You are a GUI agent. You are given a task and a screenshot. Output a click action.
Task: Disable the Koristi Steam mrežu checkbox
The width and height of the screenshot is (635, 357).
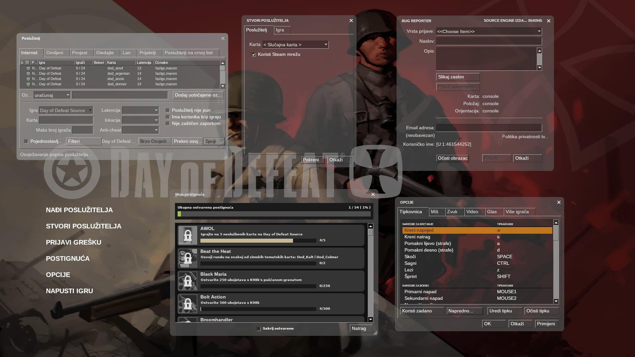click(x=254, y=55)
